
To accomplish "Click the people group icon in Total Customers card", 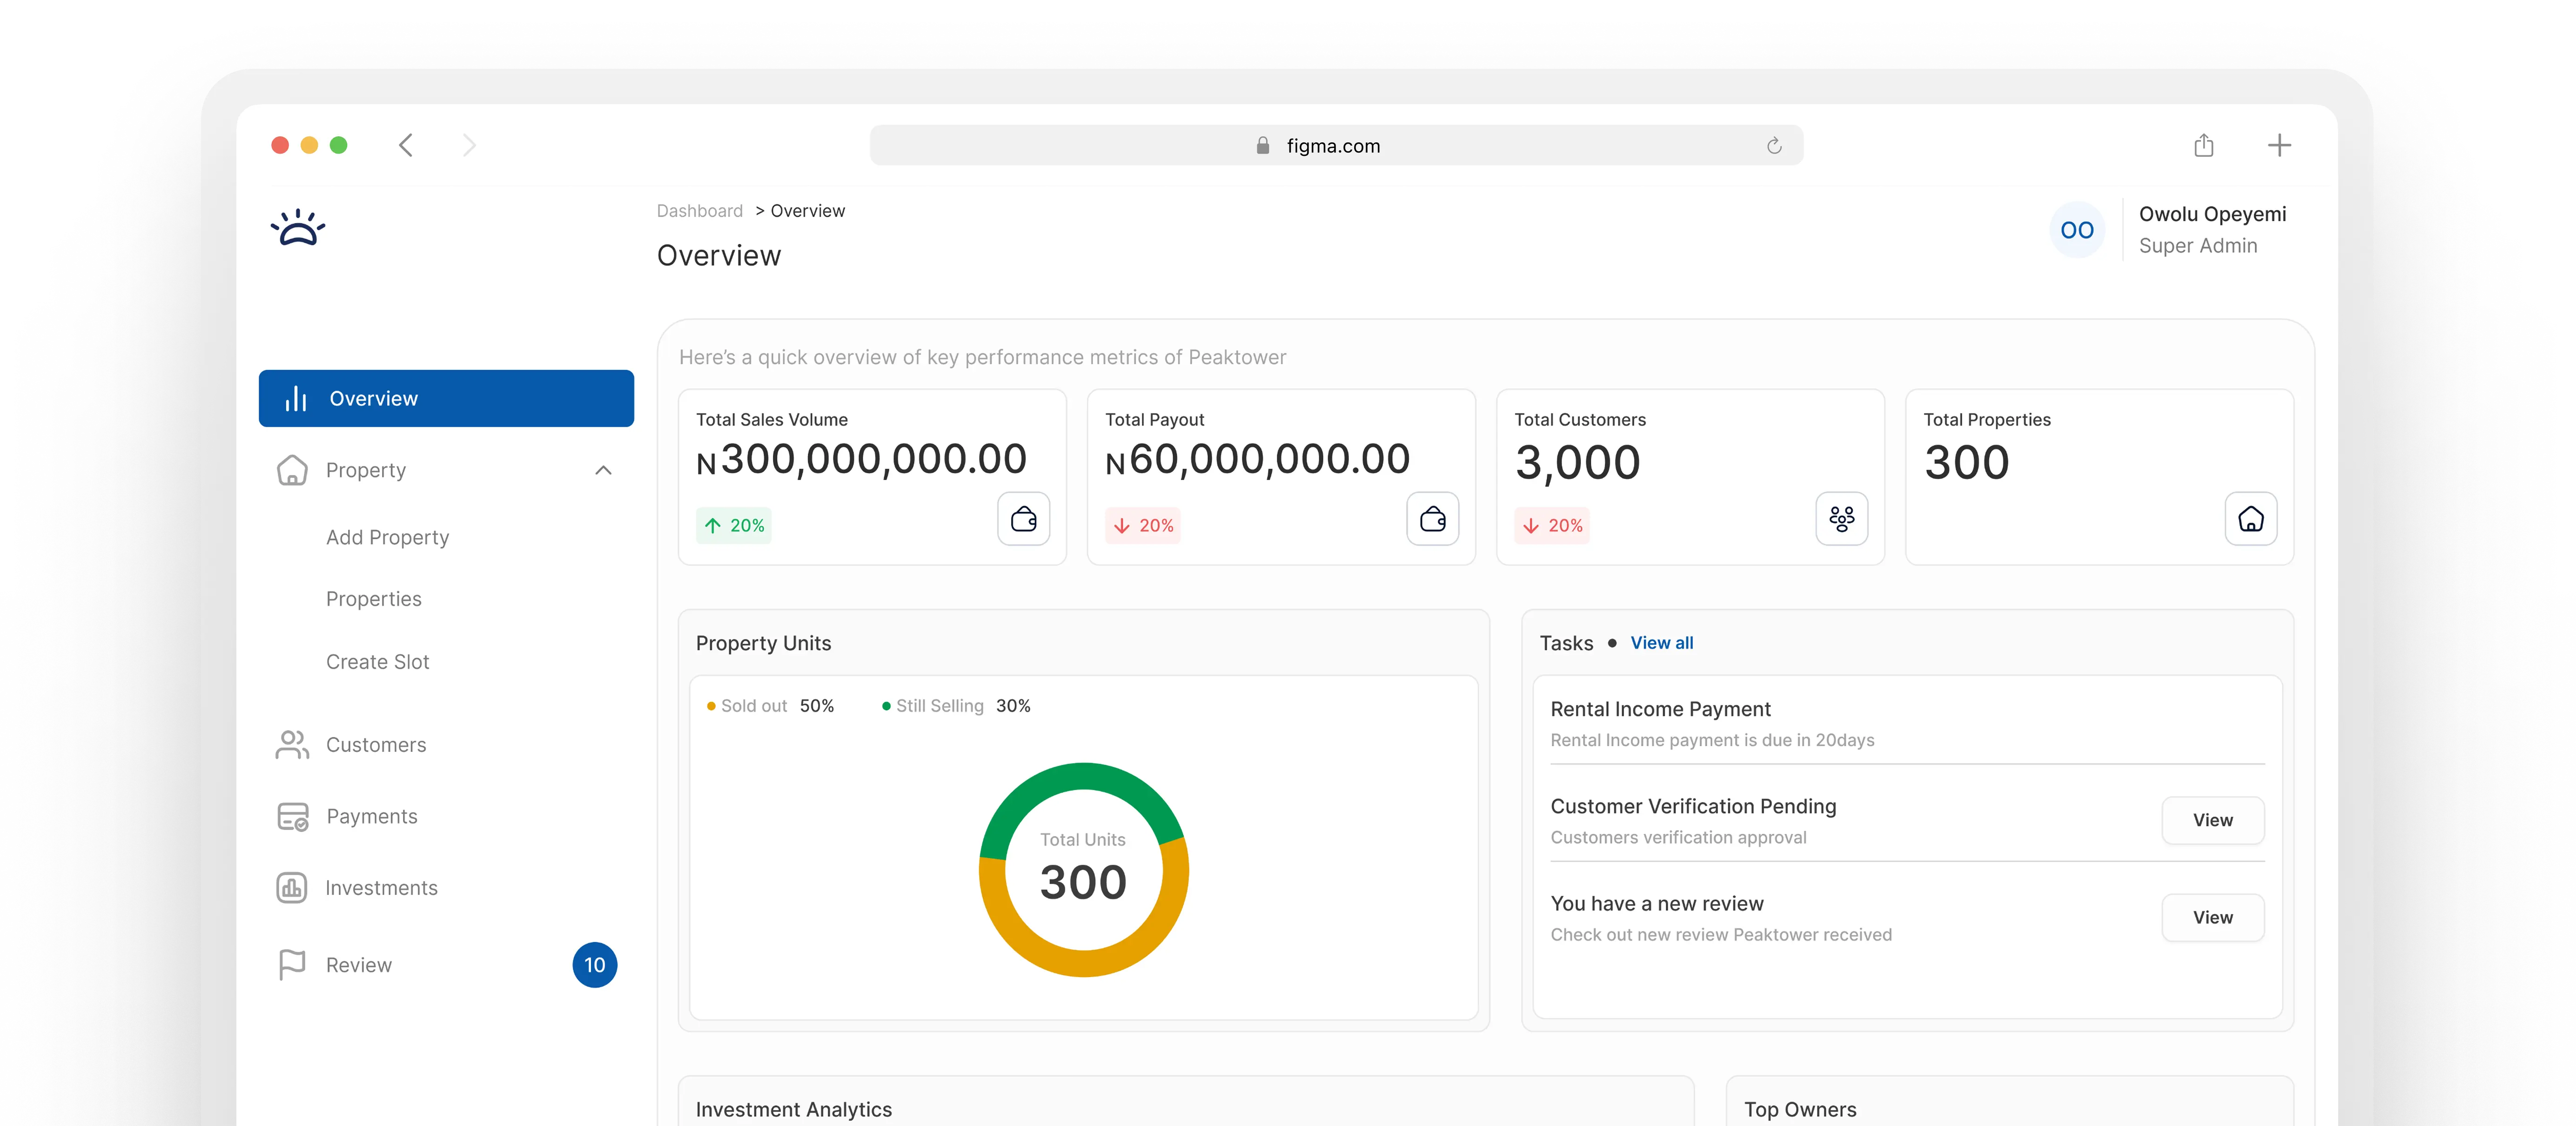I will pyautogui.click(x=1841, y=519).
